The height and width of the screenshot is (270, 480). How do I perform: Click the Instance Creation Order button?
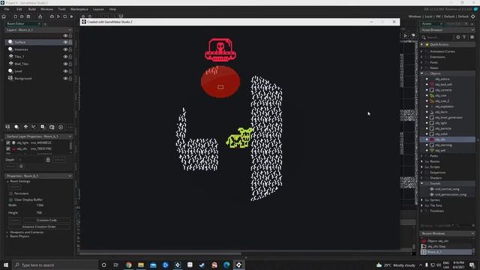coord(39,226)
